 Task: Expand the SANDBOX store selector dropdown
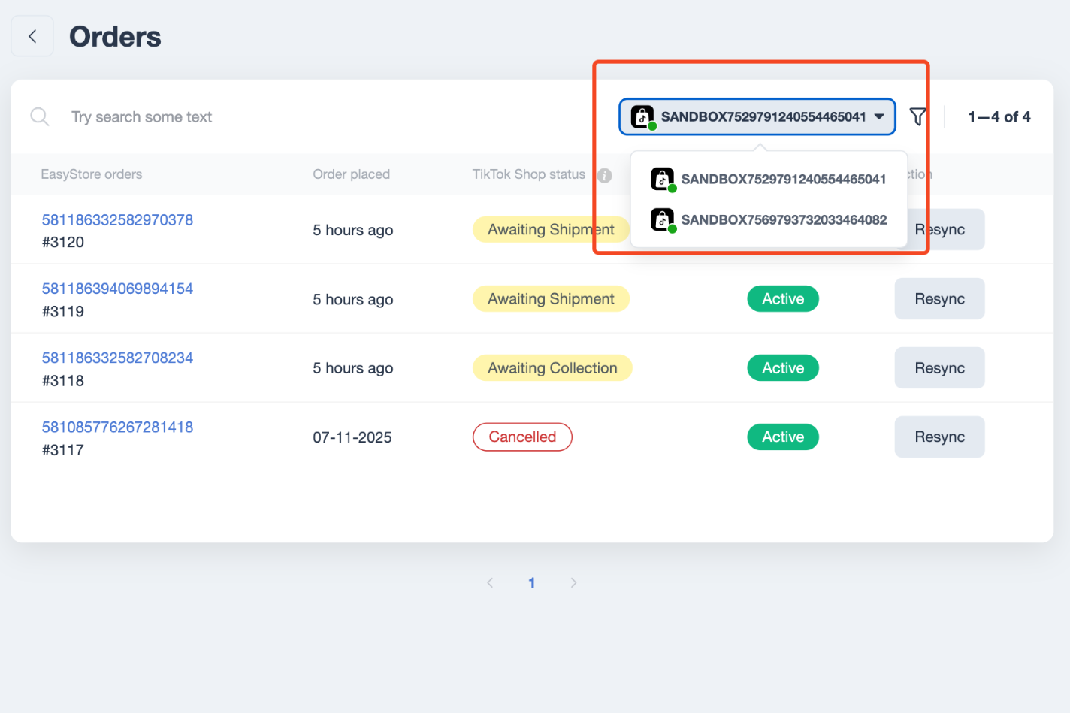(x=757, y=116)
